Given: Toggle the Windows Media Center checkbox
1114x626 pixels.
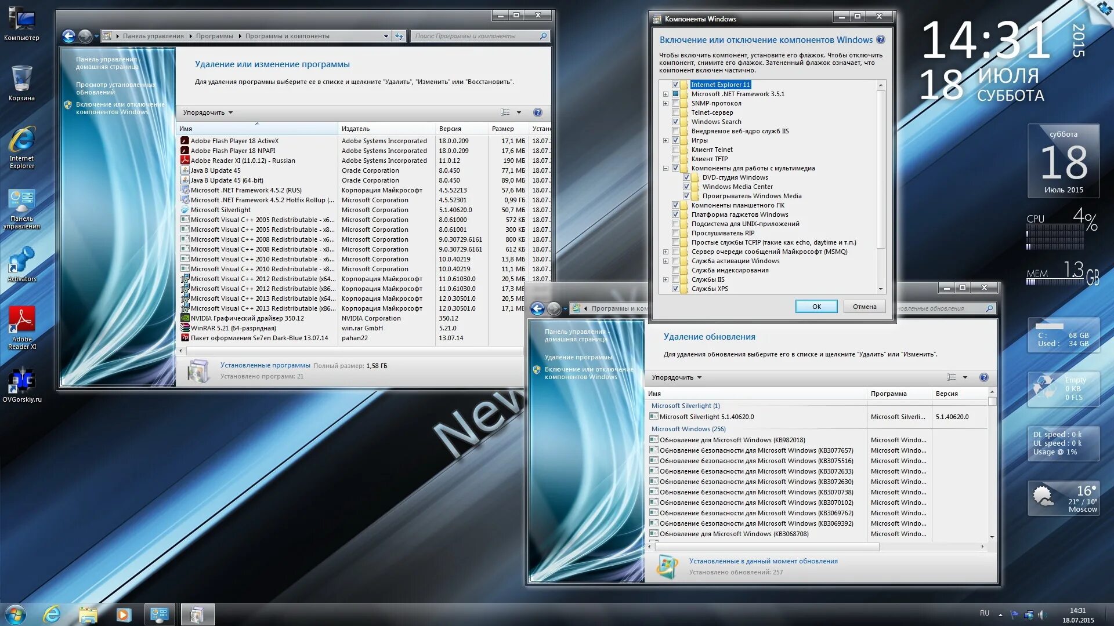Looking at the screenshot, I should click(x=686, y=187).
